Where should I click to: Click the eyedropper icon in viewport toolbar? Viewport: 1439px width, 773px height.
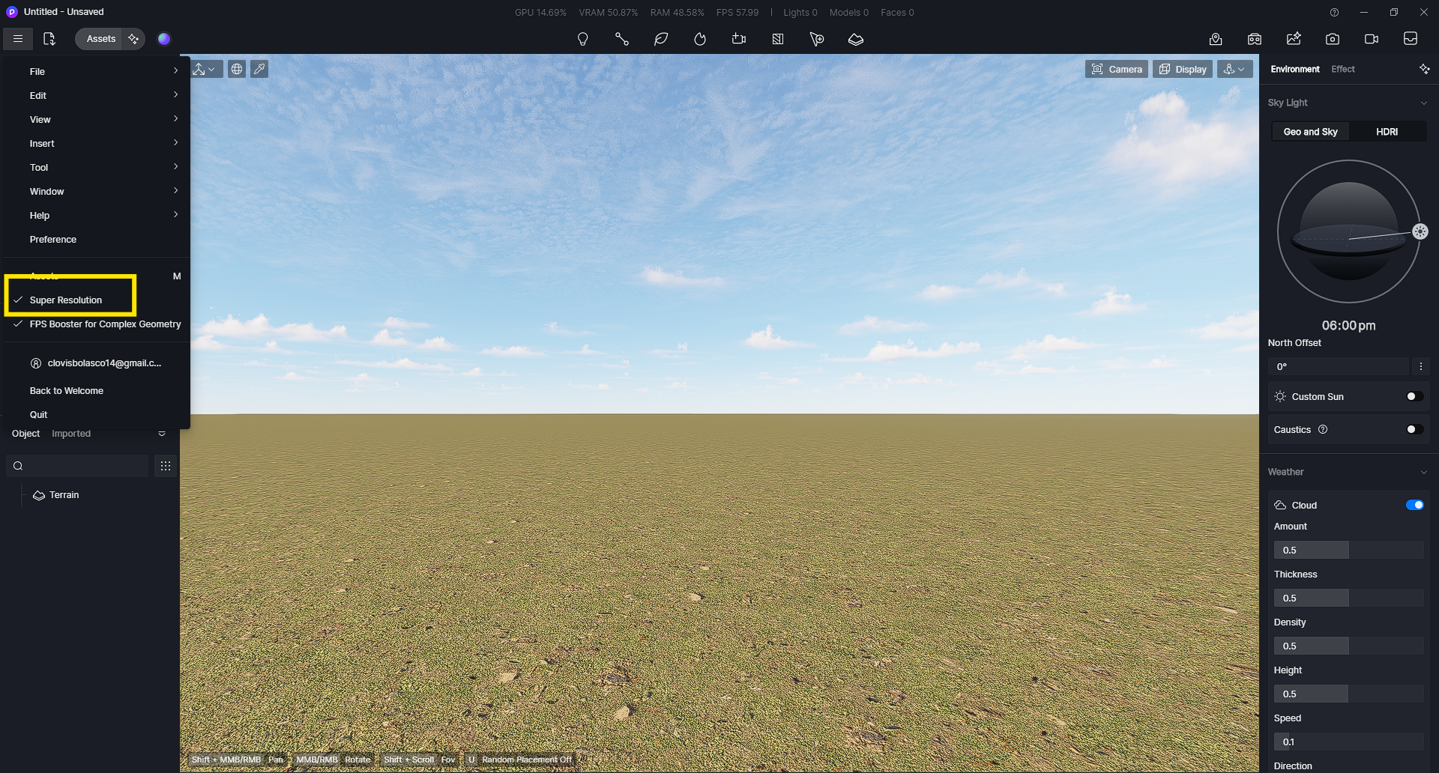[x=259, y=69]
